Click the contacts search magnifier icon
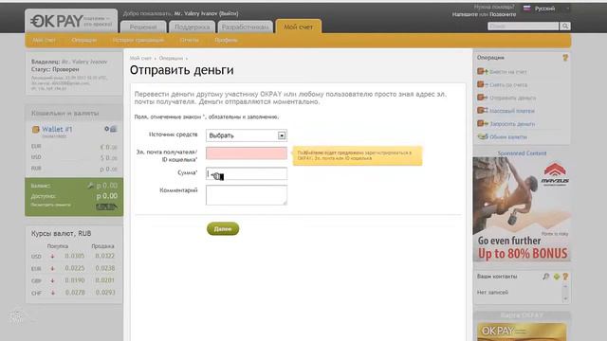Screen dimensions: 607x341 point(546,277)
